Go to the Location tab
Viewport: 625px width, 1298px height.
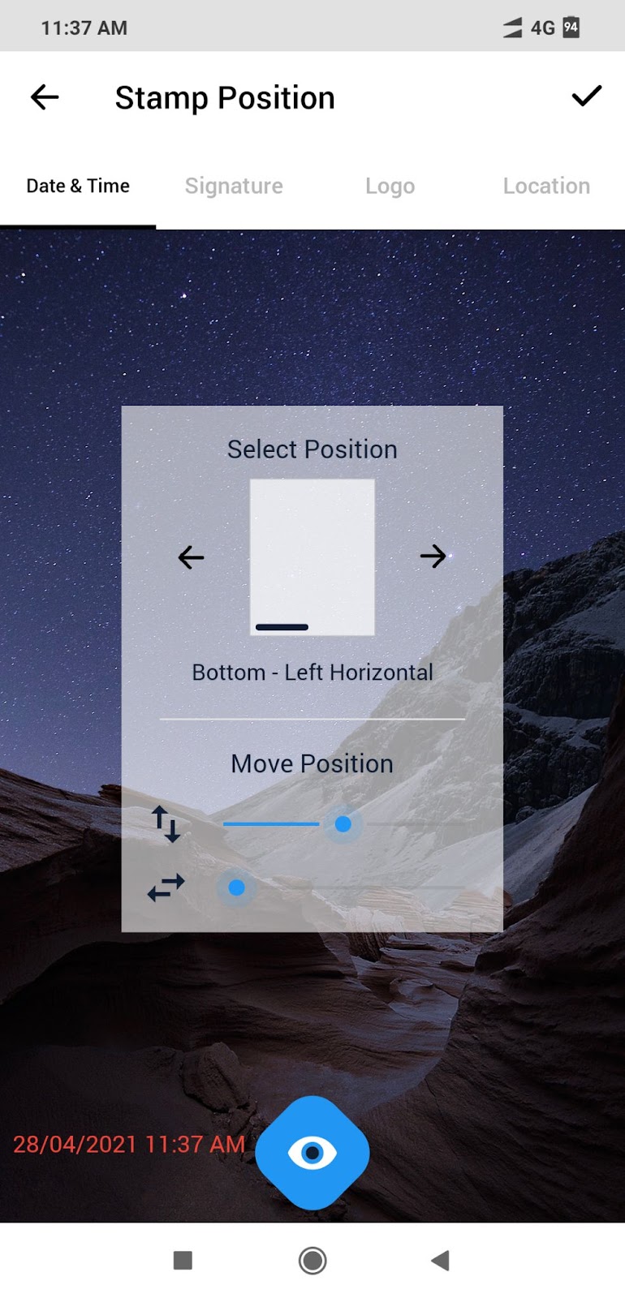tap(546, 186)
